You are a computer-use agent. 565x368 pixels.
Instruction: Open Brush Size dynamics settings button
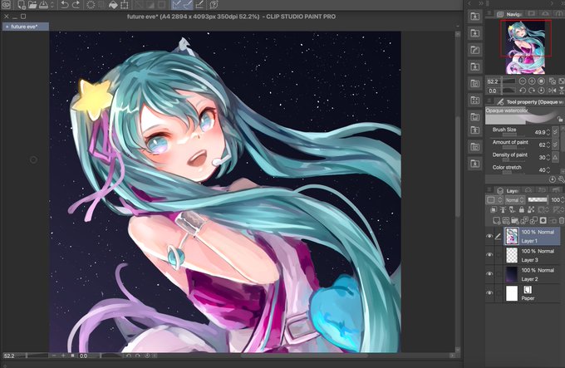[555, 132]
